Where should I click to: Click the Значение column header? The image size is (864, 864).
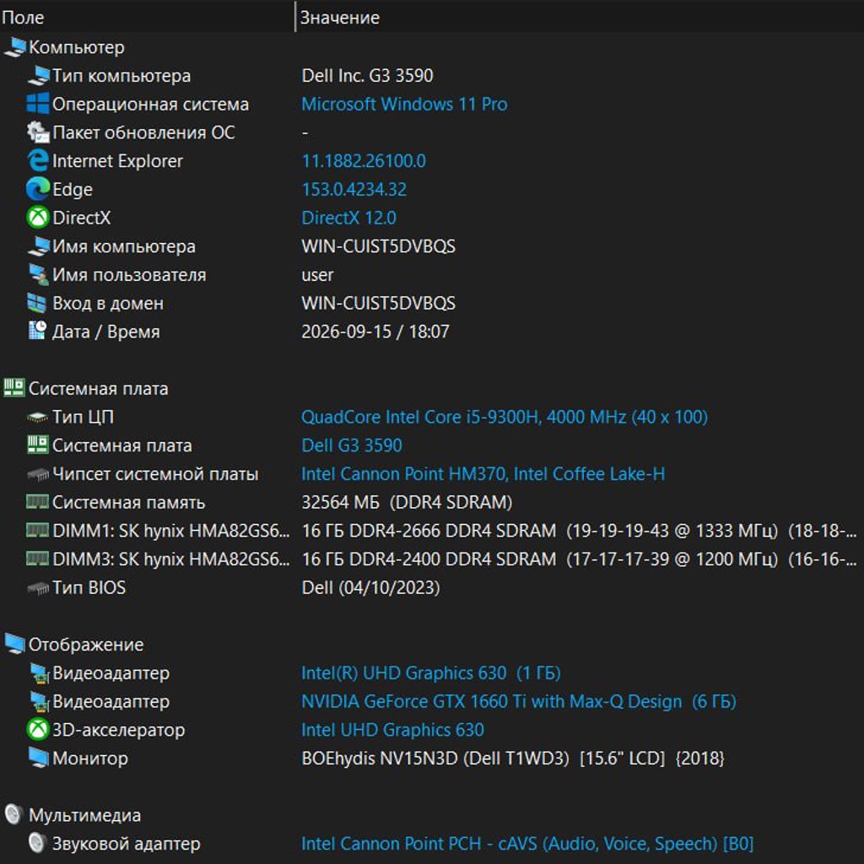pyautogui.click(x=580, y=17)
